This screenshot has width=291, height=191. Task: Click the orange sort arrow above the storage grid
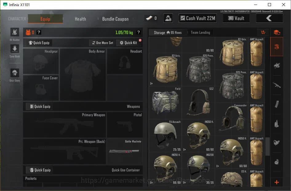pyautogui.click(x=263, y=32)
